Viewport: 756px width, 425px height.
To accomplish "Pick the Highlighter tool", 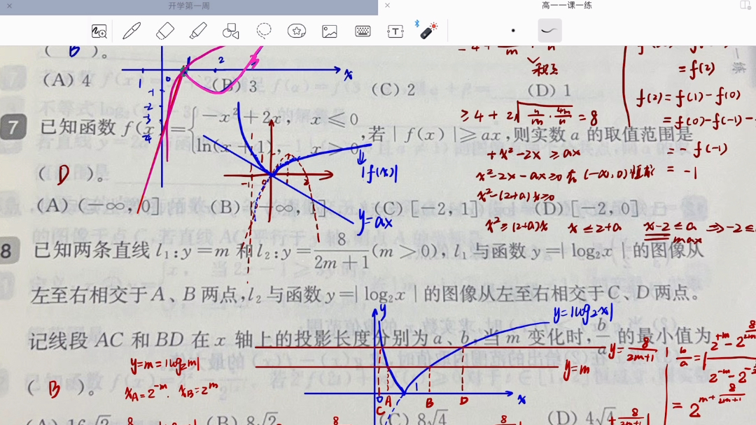I will click(197, 31).
